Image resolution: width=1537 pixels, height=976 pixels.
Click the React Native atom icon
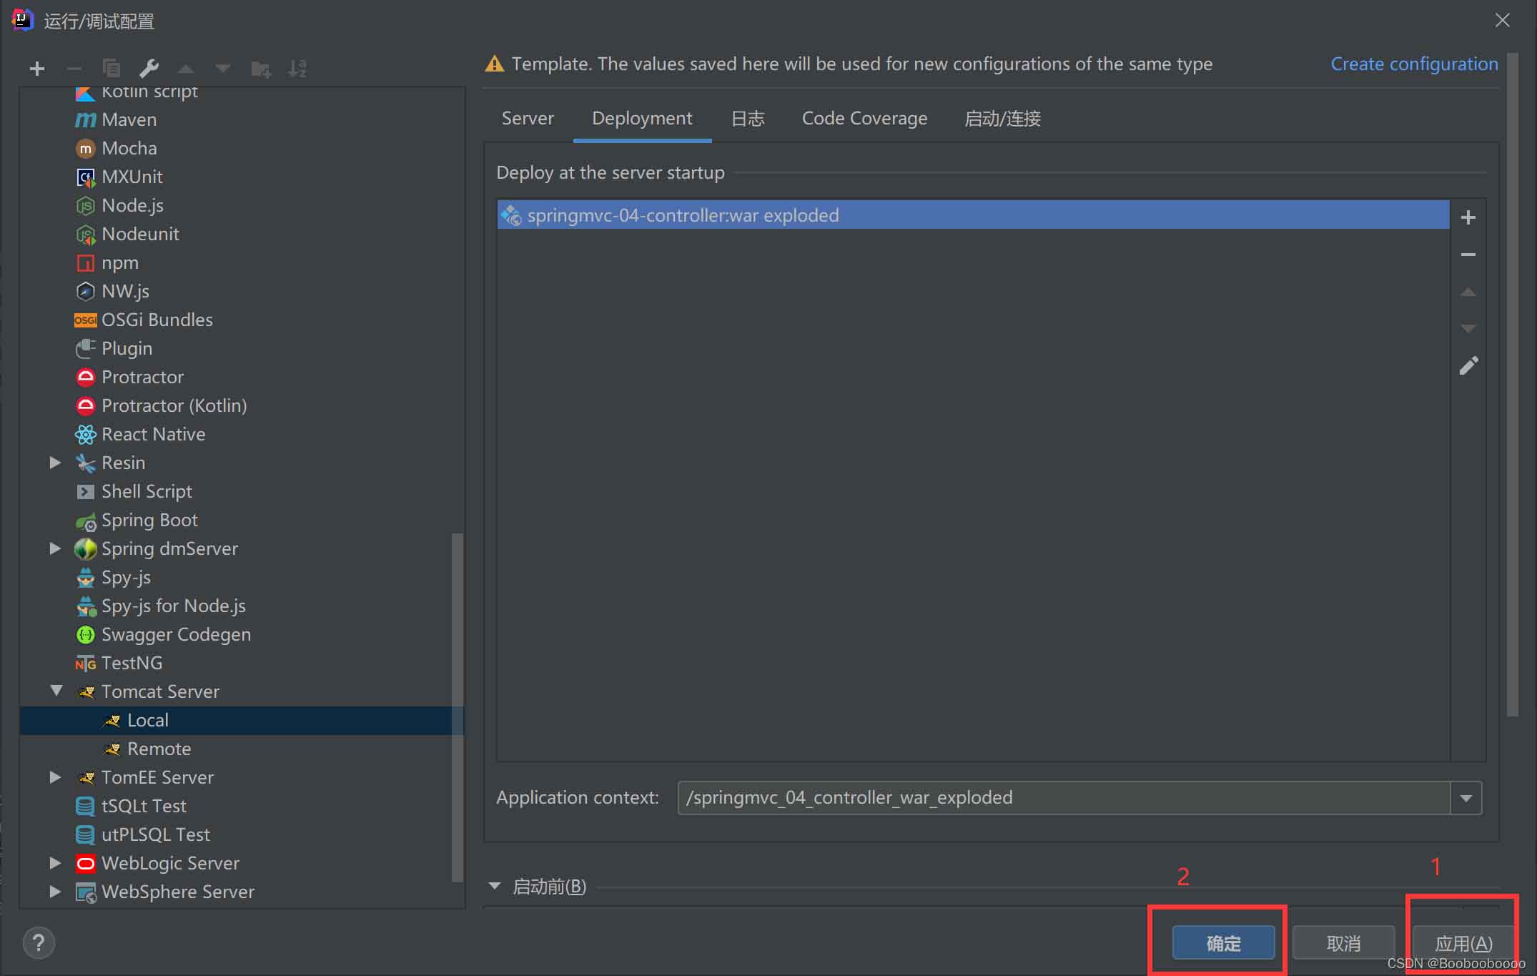(85, 434)
